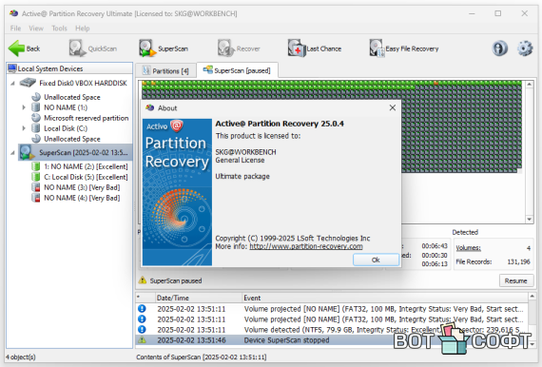Viewport: 542px width, 367px height.
Task: Select C: Local Disk (5:) Excellent volume
Action: click(x=86, y=177)
